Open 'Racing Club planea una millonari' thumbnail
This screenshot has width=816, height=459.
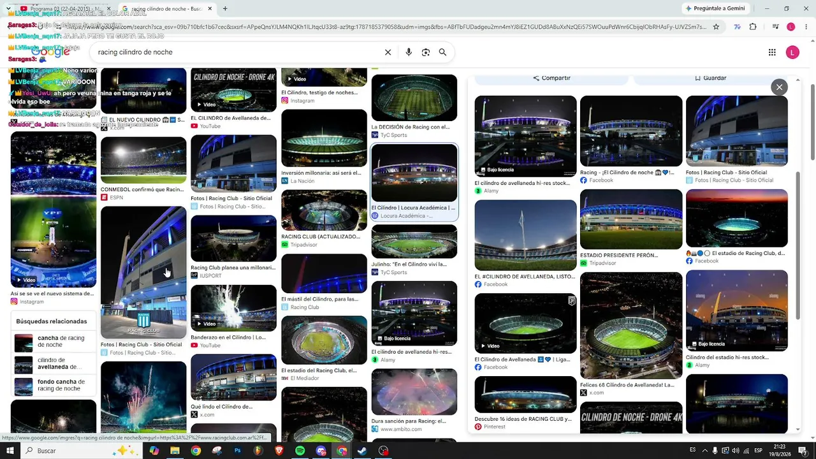pos(233,238)
